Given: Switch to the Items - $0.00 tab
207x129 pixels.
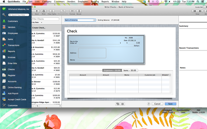Looking at the screenshot, I should tap(130, 70).
